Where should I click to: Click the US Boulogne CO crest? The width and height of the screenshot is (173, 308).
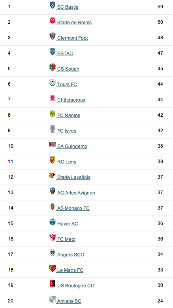click(x=53, y=284)
